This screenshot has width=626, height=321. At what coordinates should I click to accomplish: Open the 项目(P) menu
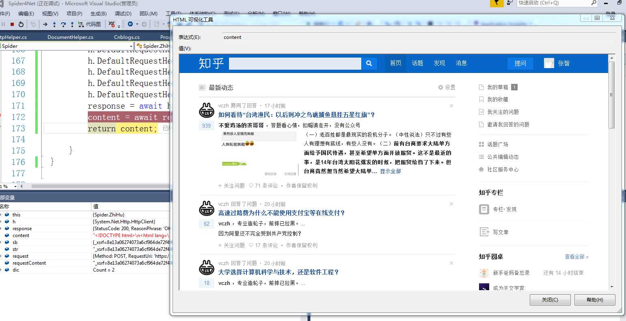tap(74, 13)
